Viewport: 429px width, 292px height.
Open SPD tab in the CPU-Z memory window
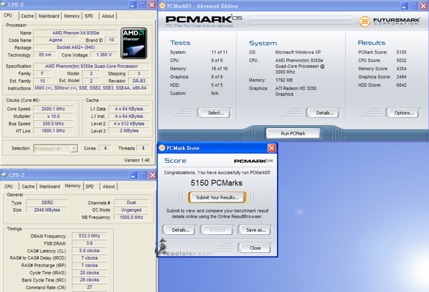click(90, 186)
